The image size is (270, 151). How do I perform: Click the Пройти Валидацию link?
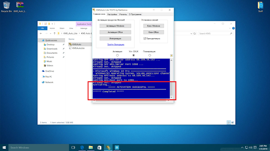click(116, 44)
